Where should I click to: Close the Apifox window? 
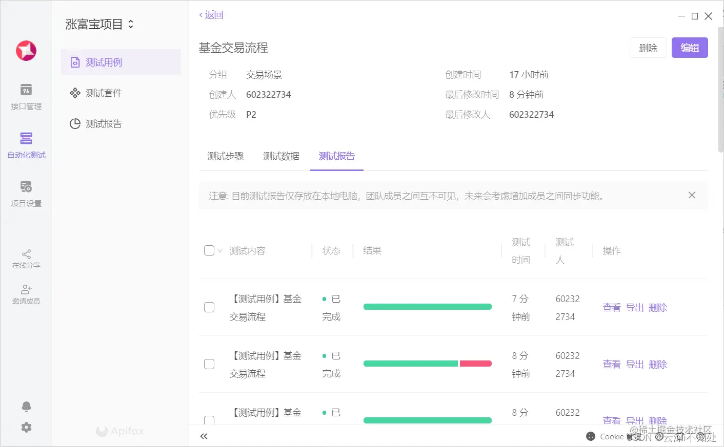tap(709, 16)
